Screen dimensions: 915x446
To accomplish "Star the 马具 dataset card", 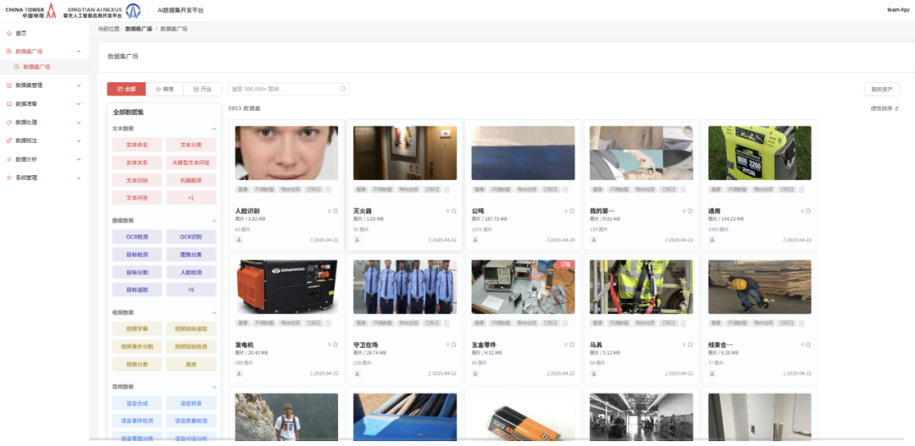I will coord(690,344).
